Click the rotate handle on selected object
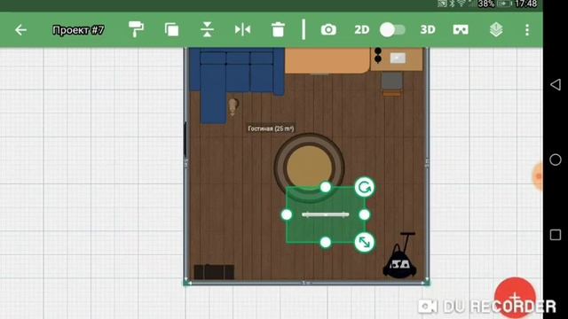 [x=364, y=187]
